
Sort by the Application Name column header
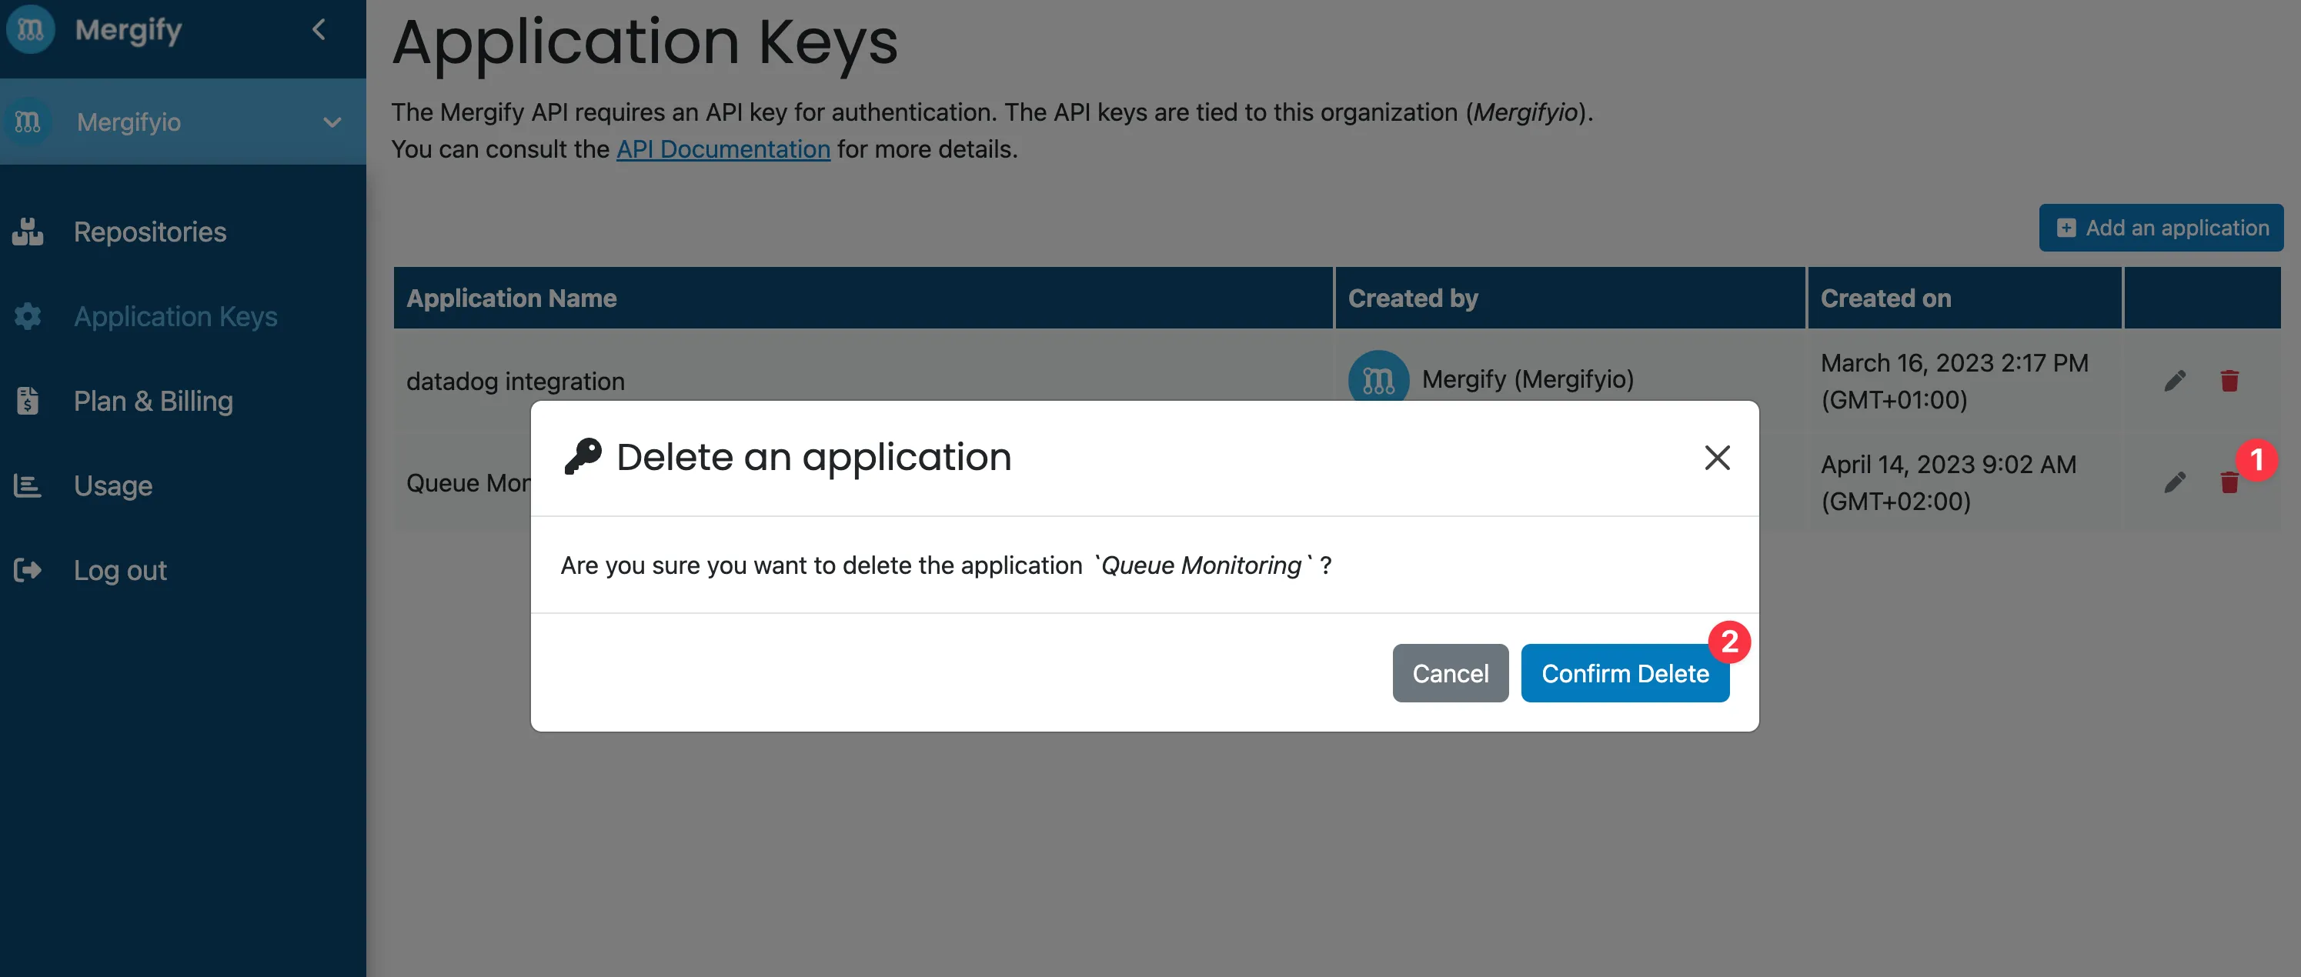point(512,298)
